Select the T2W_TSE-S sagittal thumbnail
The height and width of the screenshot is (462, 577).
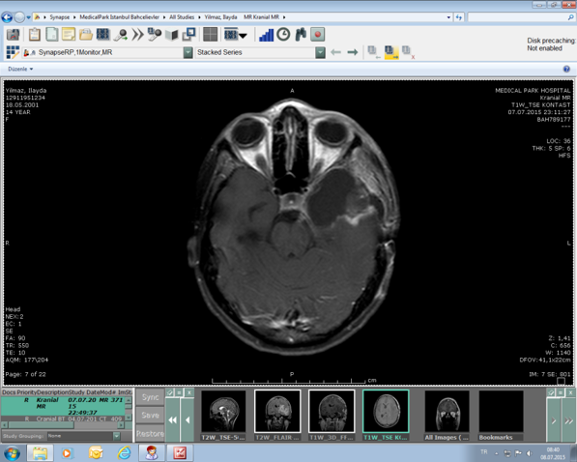(x=223, y=412)
